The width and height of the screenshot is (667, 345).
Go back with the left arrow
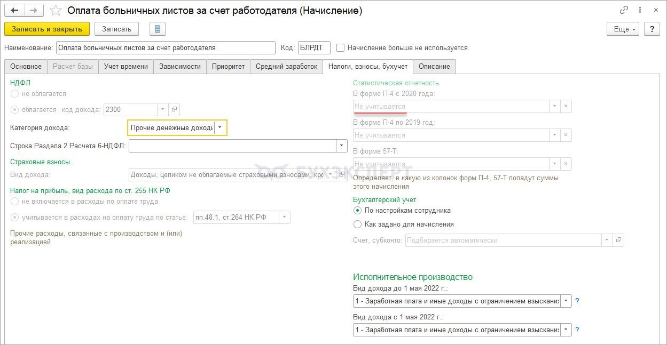pyautogui.click(x=14, y=10)
